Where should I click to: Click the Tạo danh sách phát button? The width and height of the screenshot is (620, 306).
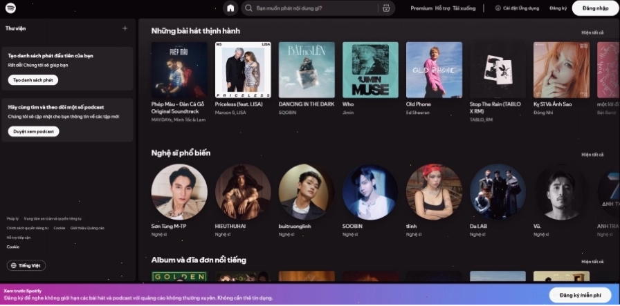coord(33,79)
